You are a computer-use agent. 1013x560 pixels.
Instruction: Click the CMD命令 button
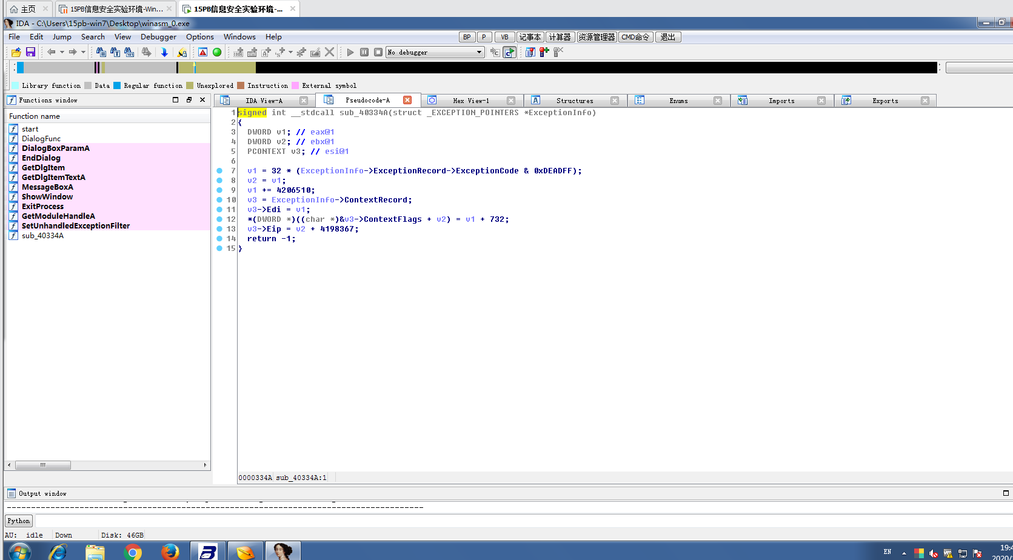point(636,37)
